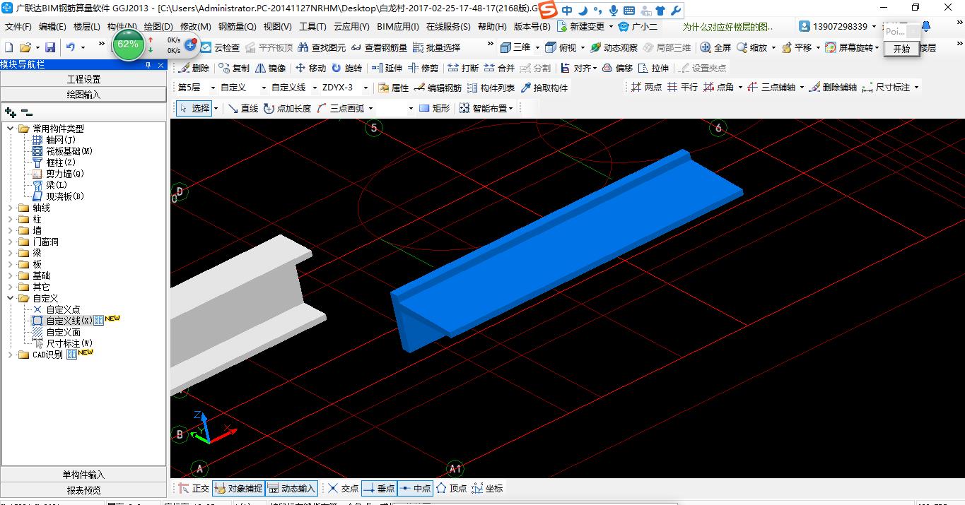Click 云检查 (cloud check) button

coord(220,48)
